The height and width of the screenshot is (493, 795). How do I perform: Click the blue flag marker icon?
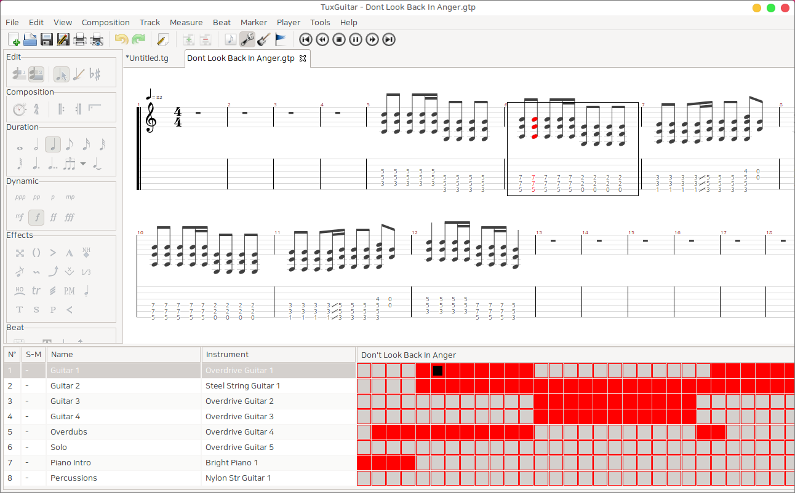pyautogui.click(x=280, y=40)
